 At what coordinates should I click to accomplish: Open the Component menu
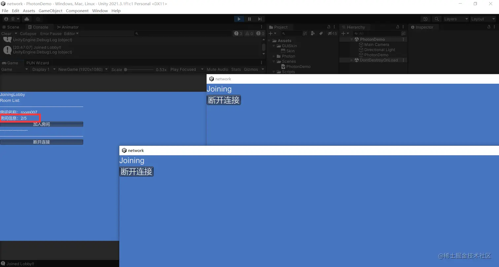(77, 11)
